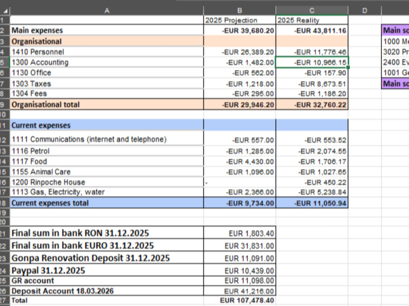Screen dimensions: 409x306
Task: Click the 'GR account' cell
Action: point(107,281)
